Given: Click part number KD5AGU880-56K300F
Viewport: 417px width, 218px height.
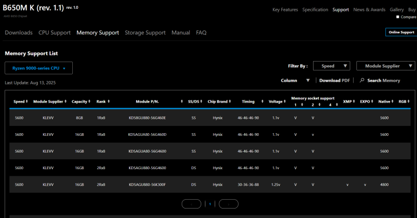Looking at the screenshot, I should 147,185.
